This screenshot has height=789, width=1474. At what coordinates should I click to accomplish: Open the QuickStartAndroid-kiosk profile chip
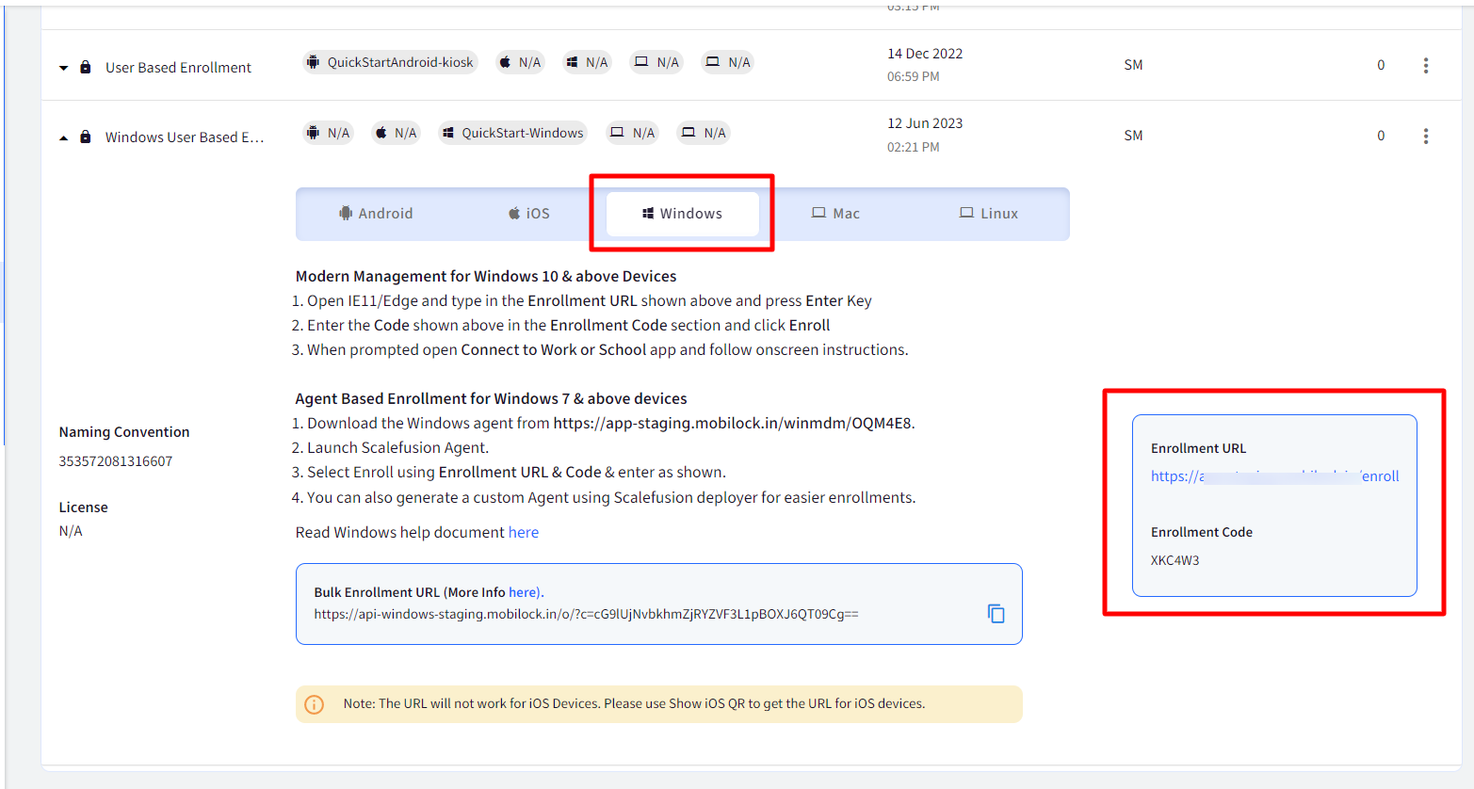(390, 62)
